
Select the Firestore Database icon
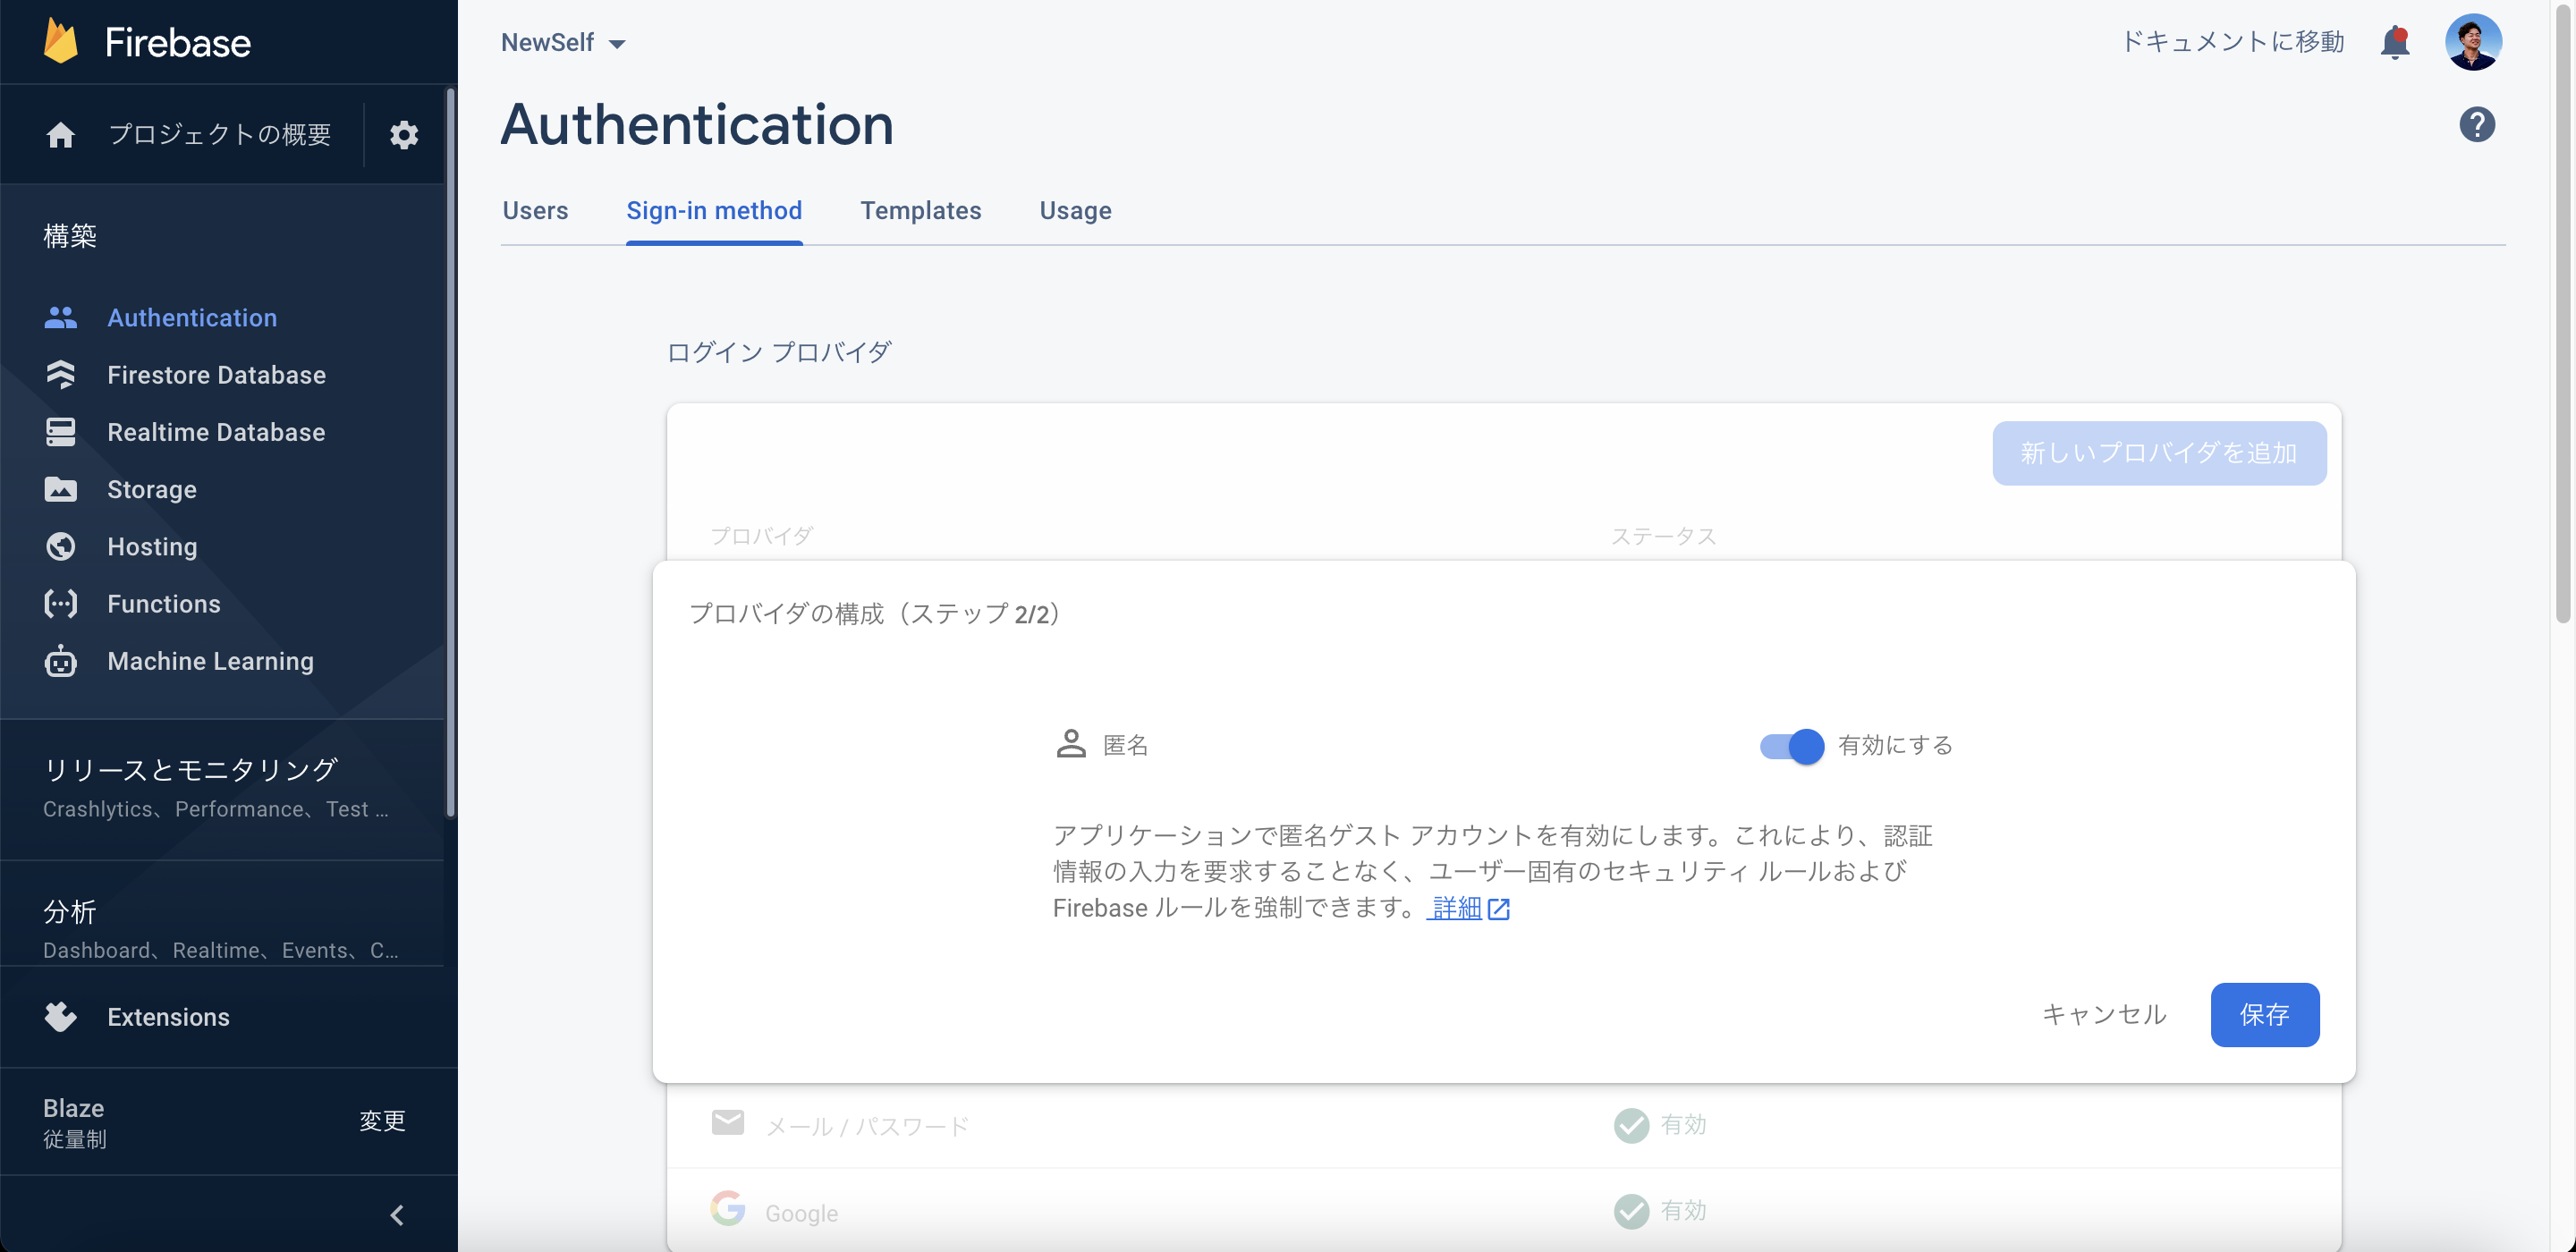(60, 374)
